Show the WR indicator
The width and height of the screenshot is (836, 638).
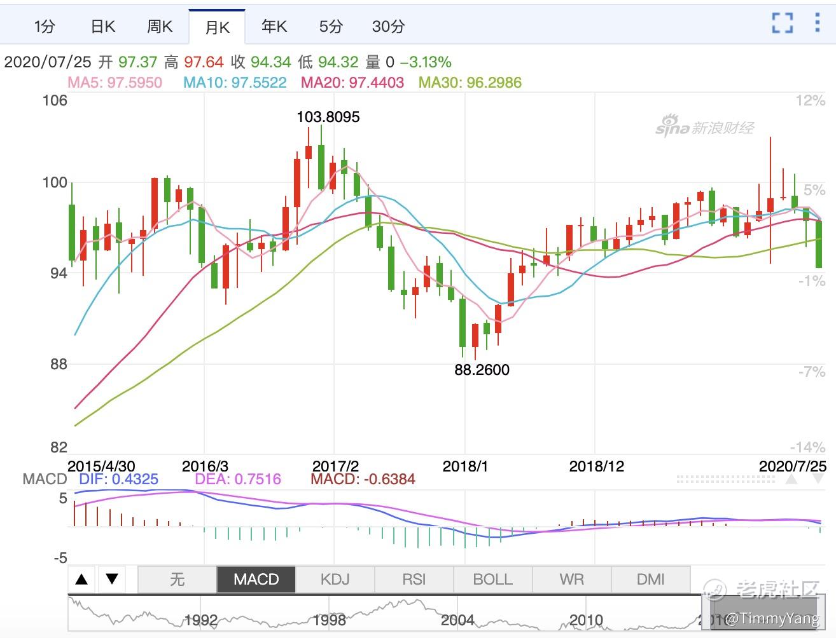571,579
